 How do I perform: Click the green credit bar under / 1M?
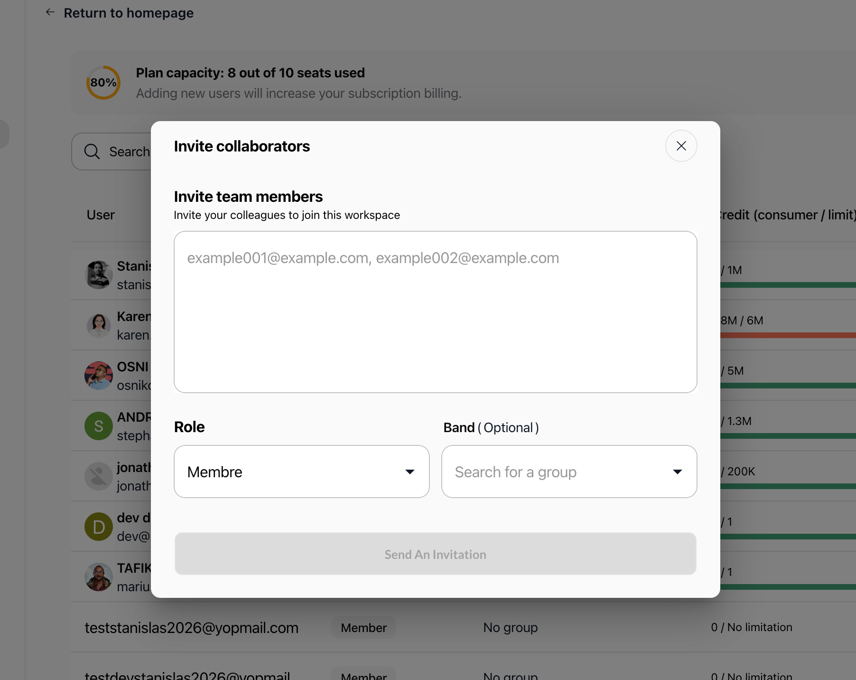coord(788,285)
